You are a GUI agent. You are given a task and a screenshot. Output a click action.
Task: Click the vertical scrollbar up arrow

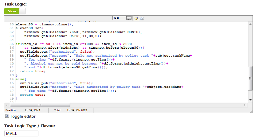pyautogui.click(x=250, y=24)
